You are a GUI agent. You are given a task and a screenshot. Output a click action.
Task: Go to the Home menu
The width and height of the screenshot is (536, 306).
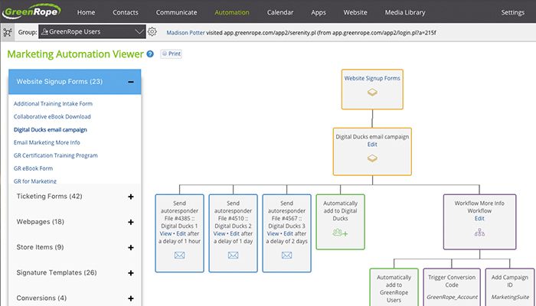point(86,12)
